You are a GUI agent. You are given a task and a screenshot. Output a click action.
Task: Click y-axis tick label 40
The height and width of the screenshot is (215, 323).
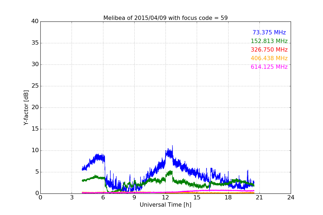(x=35, y=21)
